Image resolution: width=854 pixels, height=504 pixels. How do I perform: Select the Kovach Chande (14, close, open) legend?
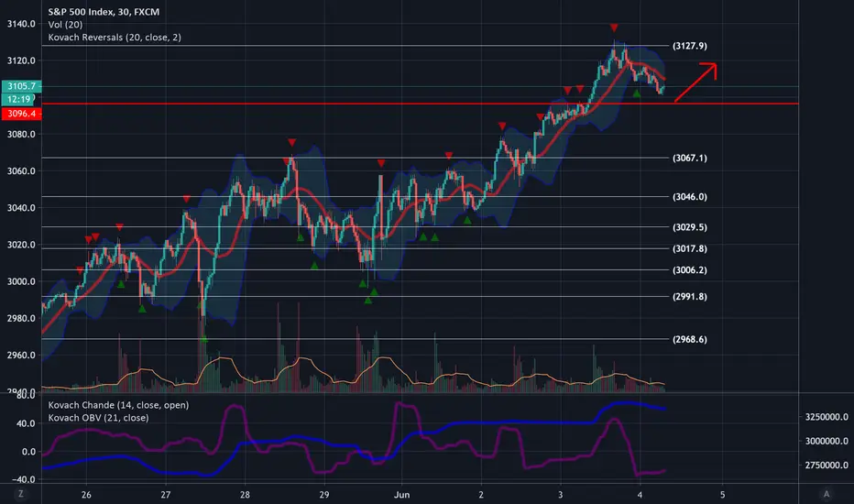(x=118, y=405)
